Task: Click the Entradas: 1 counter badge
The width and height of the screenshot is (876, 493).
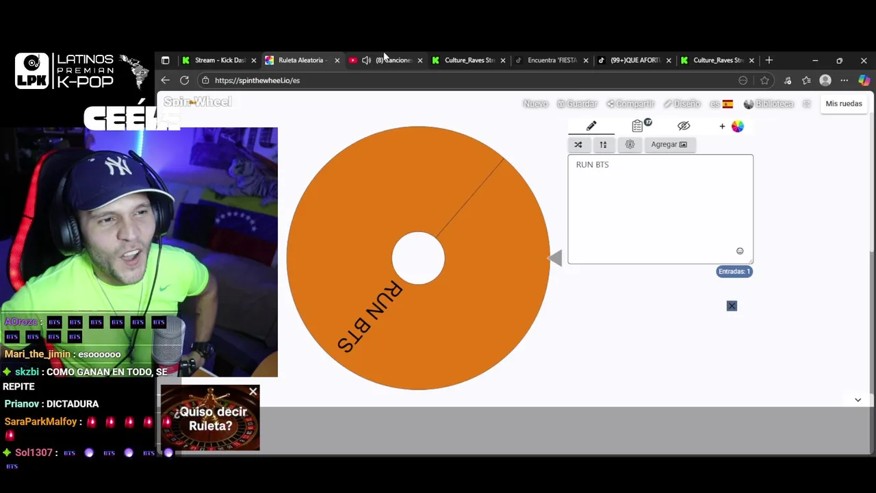Action: (734, 271)
